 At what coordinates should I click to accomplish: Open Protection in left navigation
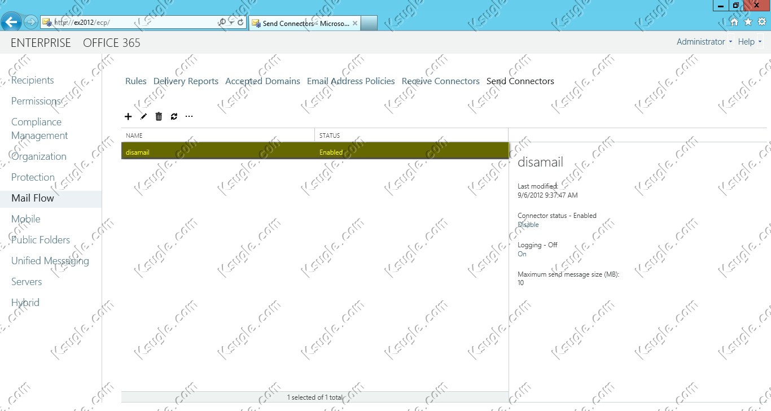pos(33,177)
